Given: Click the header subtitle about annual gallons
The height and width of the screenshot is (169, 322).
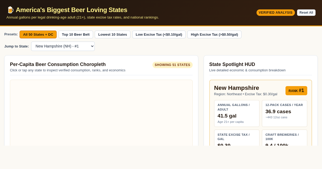Looking at the screenshot, I should click(83, 17).
